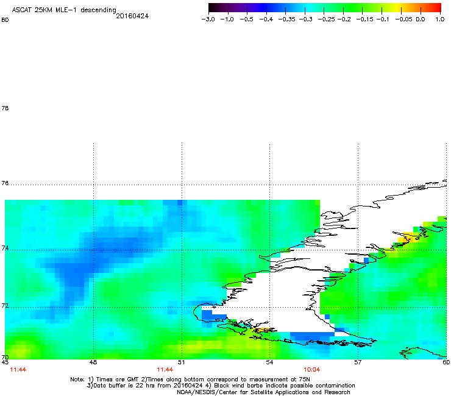Click the longitude axis label "45"

(5, 362)
